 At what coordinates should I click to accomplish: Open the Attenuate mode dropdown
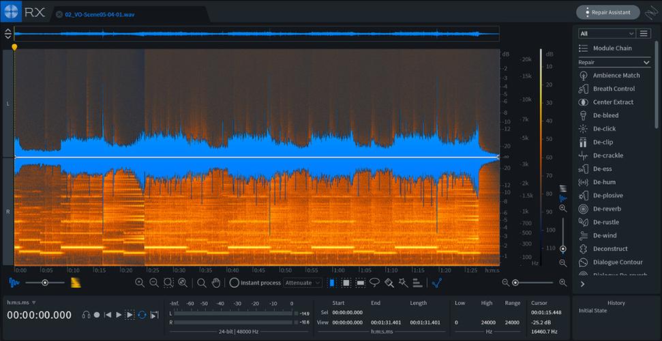point(303,282)
